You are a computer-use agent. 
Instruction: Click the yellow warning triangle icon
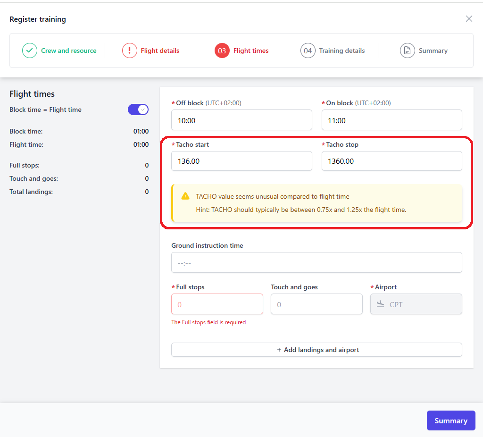coord(186,196)
